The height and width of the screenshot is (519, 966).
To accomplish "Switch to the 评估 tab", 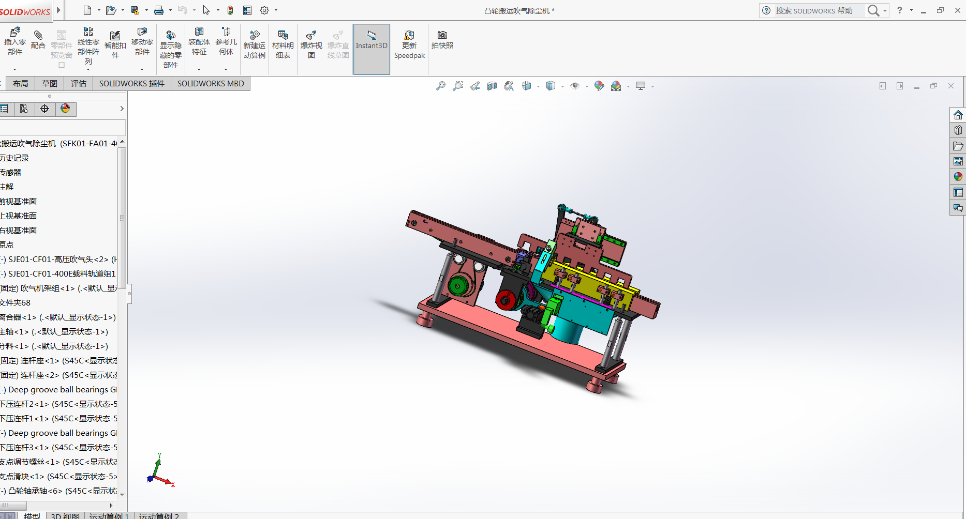I will [79, 84].
